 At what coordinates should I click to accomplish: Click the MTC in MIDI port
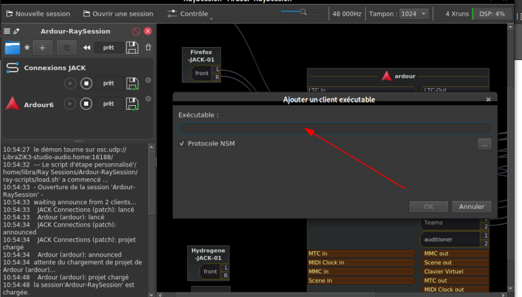click(x=361, y=253)
